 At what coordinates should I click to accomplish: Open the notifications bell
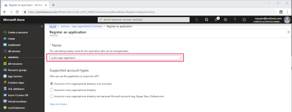pyautogui.click(x=216, y=20)
